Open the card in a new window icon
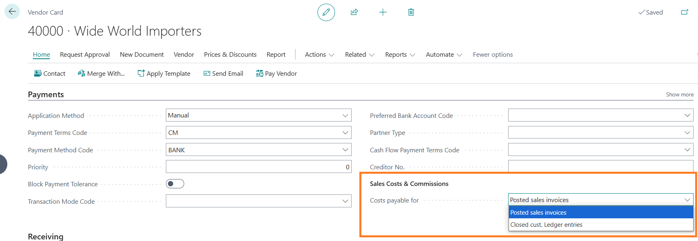The height and width of the screenshot is (241, 698). (685, 12)
